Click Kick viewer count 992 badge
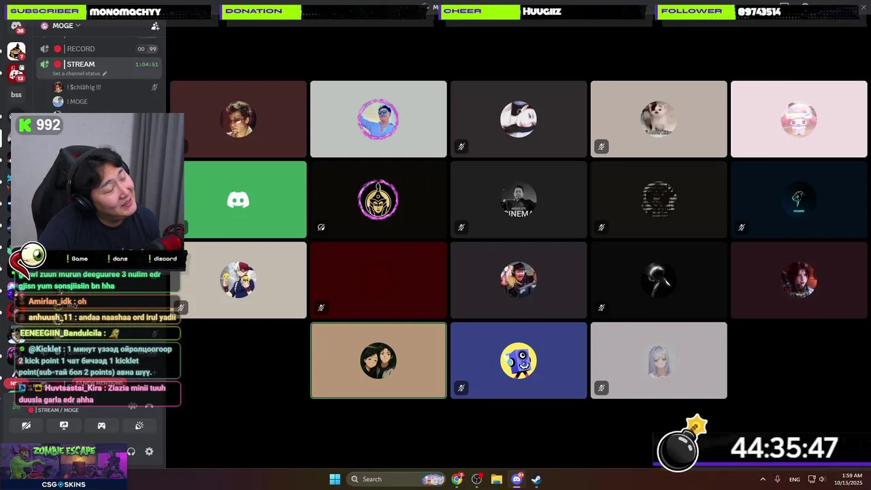871x490 pixels. click(x=40, y=125)
